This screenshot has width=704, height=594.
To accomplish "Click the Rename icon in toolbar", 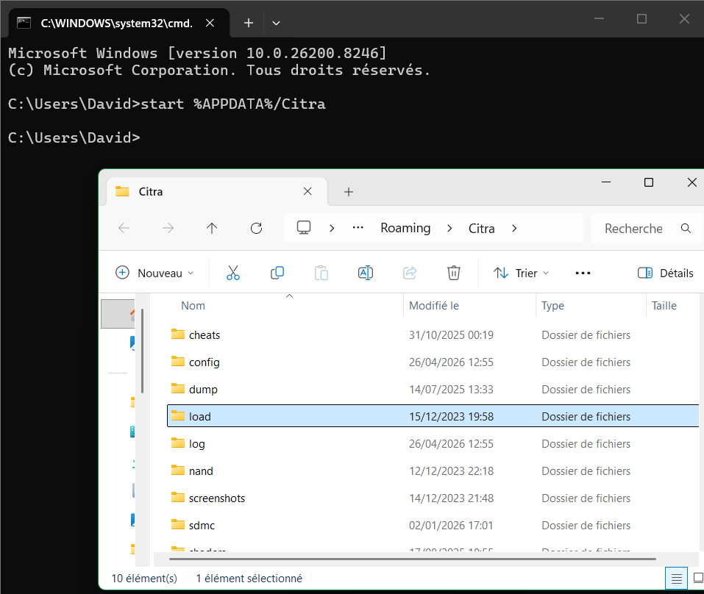I will [x=366, y=273].
